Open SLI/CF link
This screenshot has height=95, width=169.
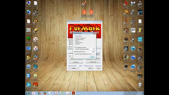(x=81, y=66)
